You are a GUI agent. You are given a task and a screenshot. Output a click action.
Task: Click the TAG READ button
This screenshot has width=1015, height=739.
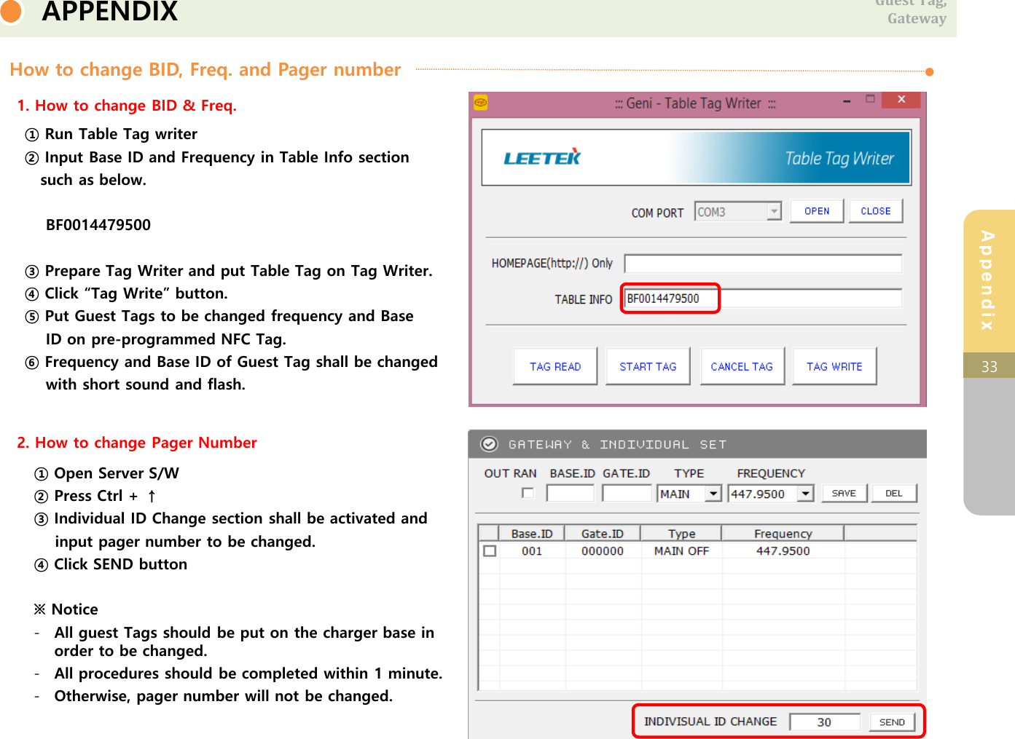coord(555,366)
